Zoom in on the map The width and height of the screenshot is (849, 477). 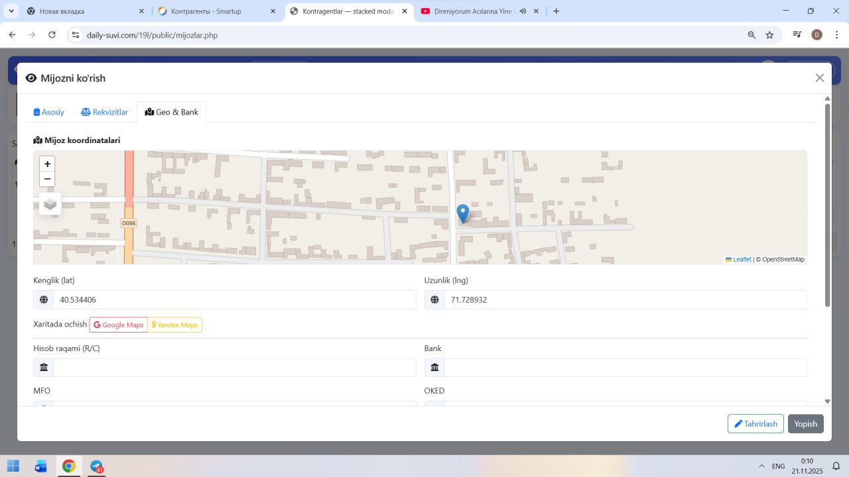(47, 164)
